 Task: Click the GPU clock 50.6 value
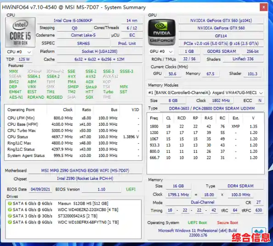coord(172,74)
